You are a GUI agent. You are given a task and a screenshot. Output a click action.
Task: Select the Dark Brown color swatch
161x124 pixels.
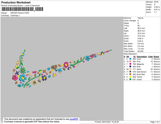(130, 72)
